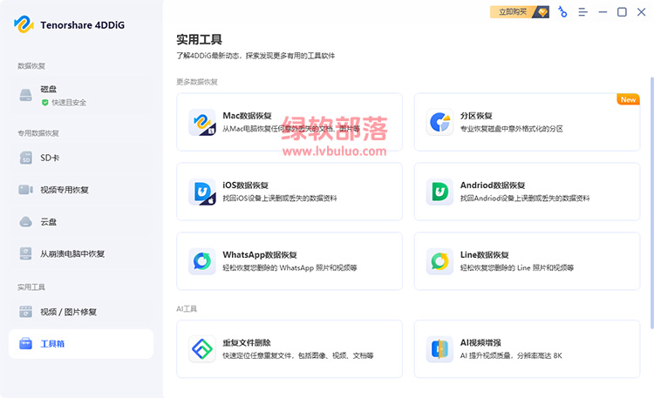Viewport: 654px width, 398px height.
Task: Open the 分区恢复 partition recovery card
Action: click(x=528, y=122)
